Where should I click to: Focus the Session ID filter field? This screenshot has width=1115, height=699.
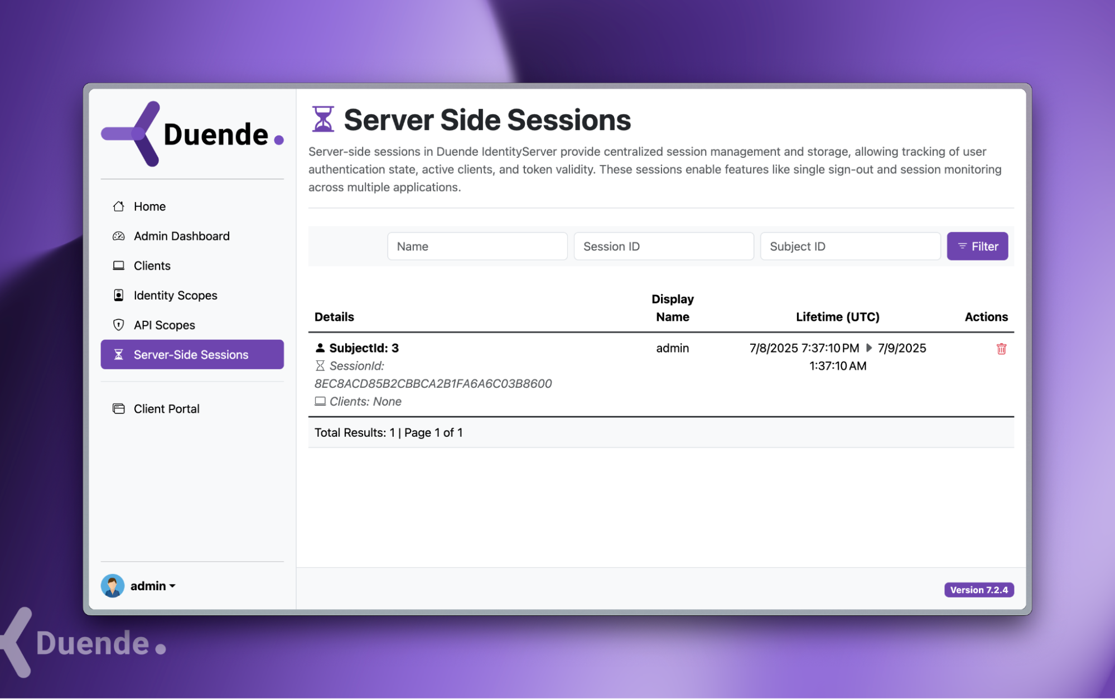pyautogui.click(x=664, y=246)
